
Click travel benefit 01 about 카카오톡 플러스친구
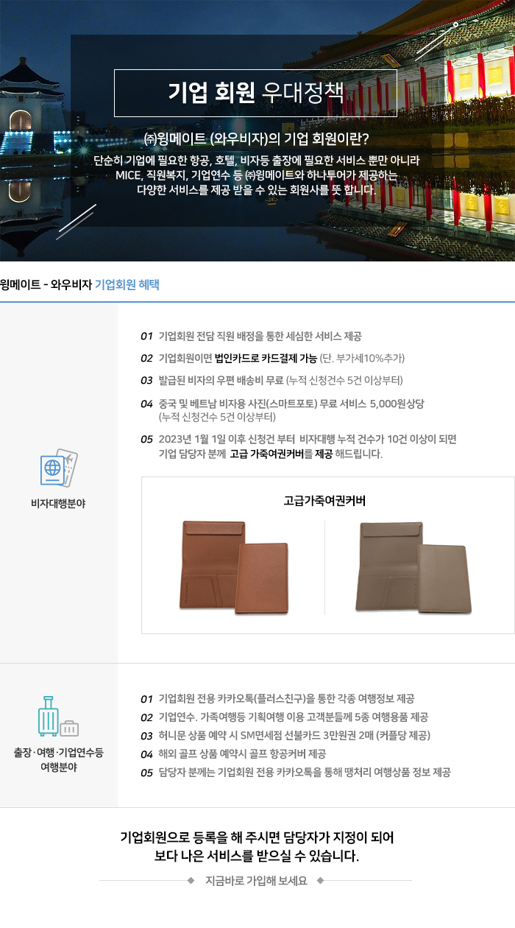[x=277, y=698]
